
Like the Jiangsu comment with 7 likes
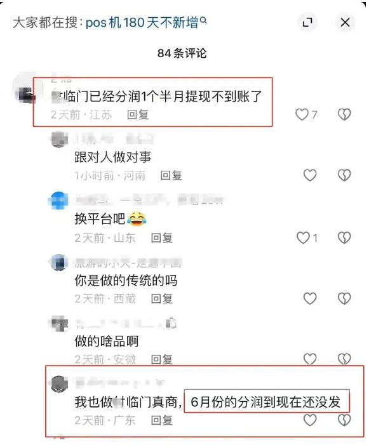[x=302, y=114]
